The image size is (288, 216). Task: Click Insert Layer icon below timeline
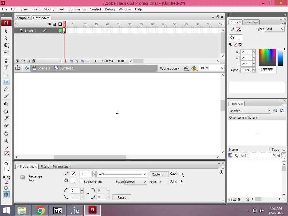tap(17, 61)
